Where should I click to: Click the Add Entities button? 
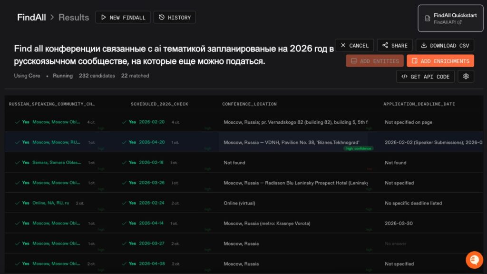[375, 60]
